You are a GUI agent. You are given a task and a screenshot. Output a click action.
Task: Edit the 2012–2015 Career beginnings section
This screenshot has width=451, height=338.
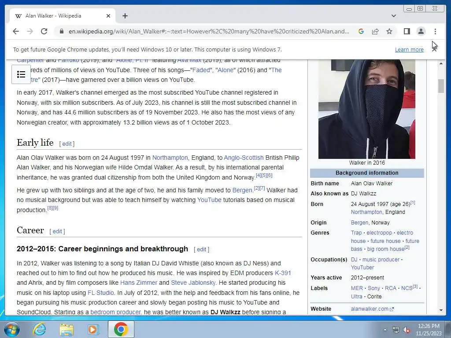coord(201,250)
